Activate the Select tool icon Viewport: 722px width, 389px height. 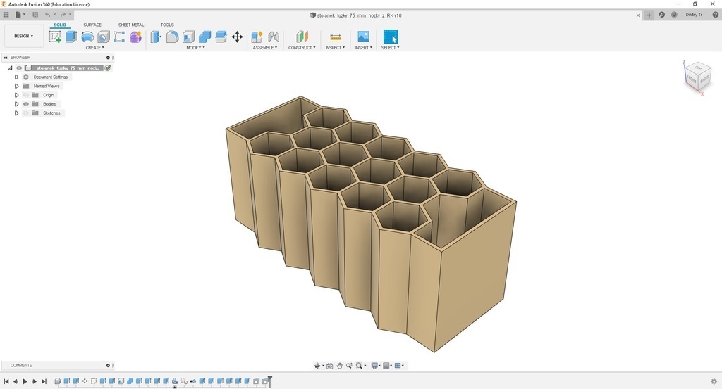tap(391, 37)
